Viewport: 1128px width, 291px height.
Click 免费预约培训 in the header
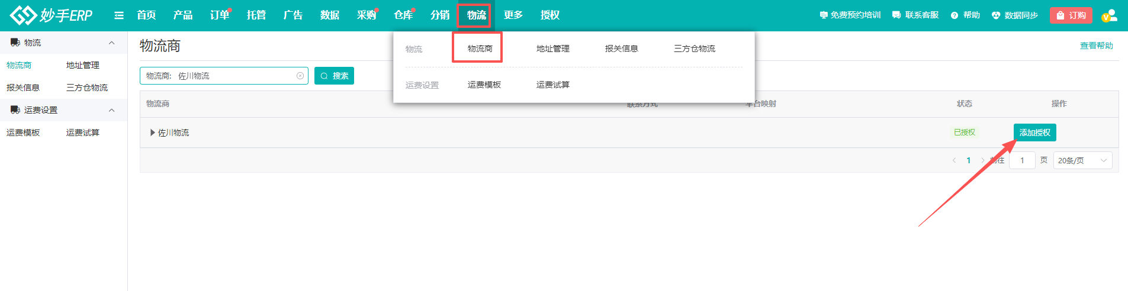(x=850, y=15)
